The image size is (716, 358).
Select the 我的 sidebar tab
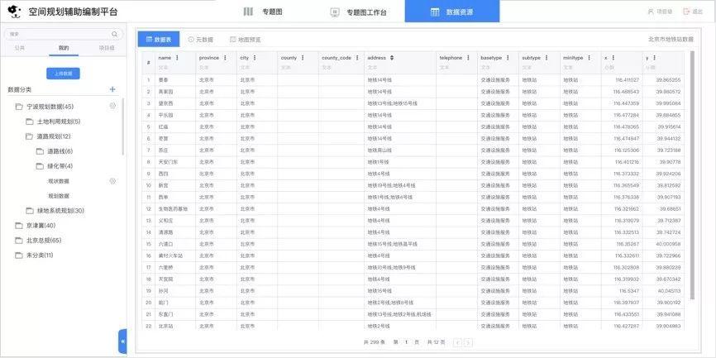[64, 48]
